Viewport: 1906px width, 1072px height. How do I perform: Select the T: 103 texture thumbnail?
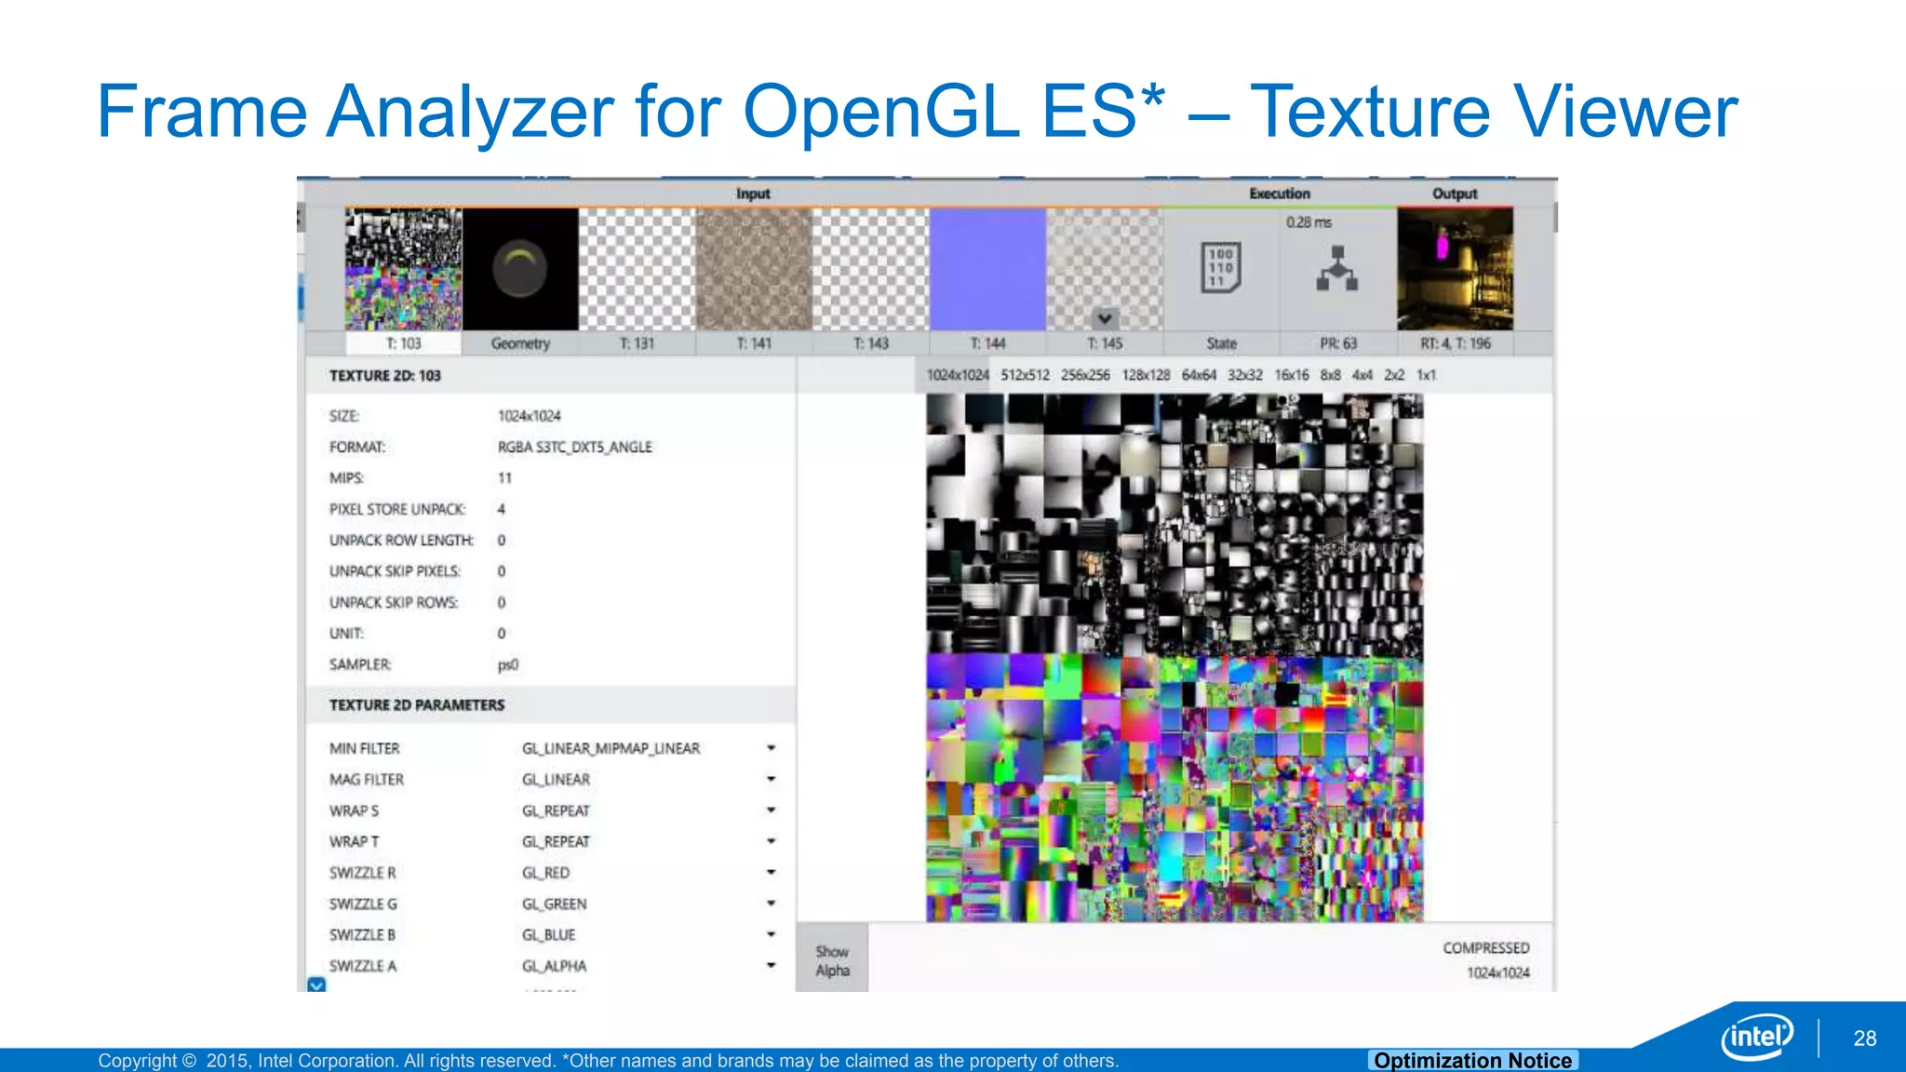tap(403, 269)
